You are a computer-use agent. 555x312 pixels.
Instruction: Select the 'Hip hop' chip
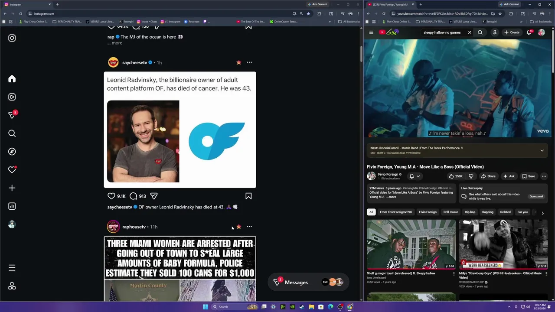point(470,212)
